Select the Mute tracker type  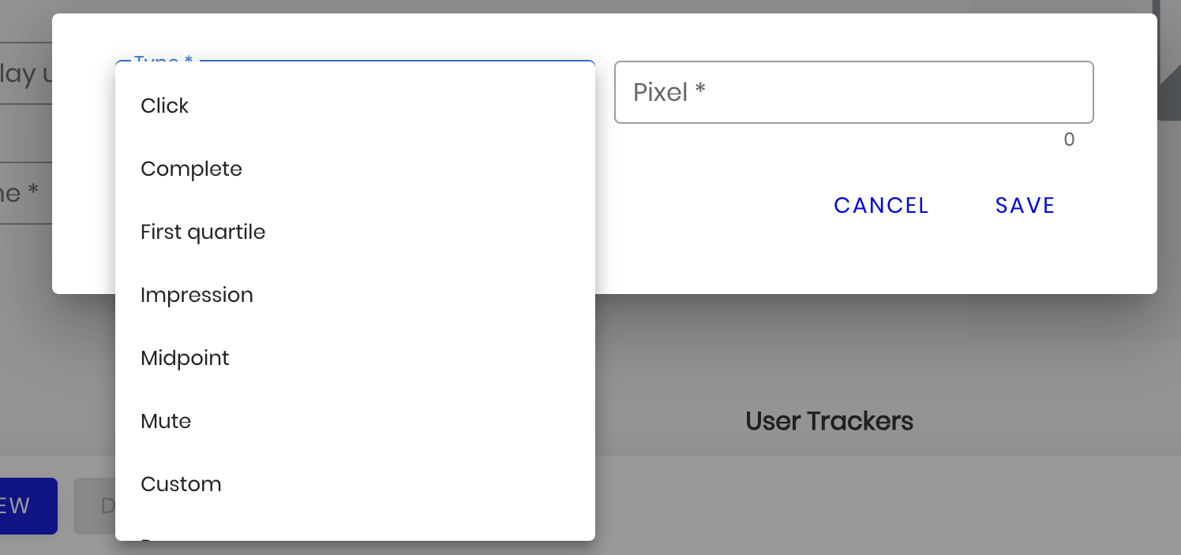point(166,421)
